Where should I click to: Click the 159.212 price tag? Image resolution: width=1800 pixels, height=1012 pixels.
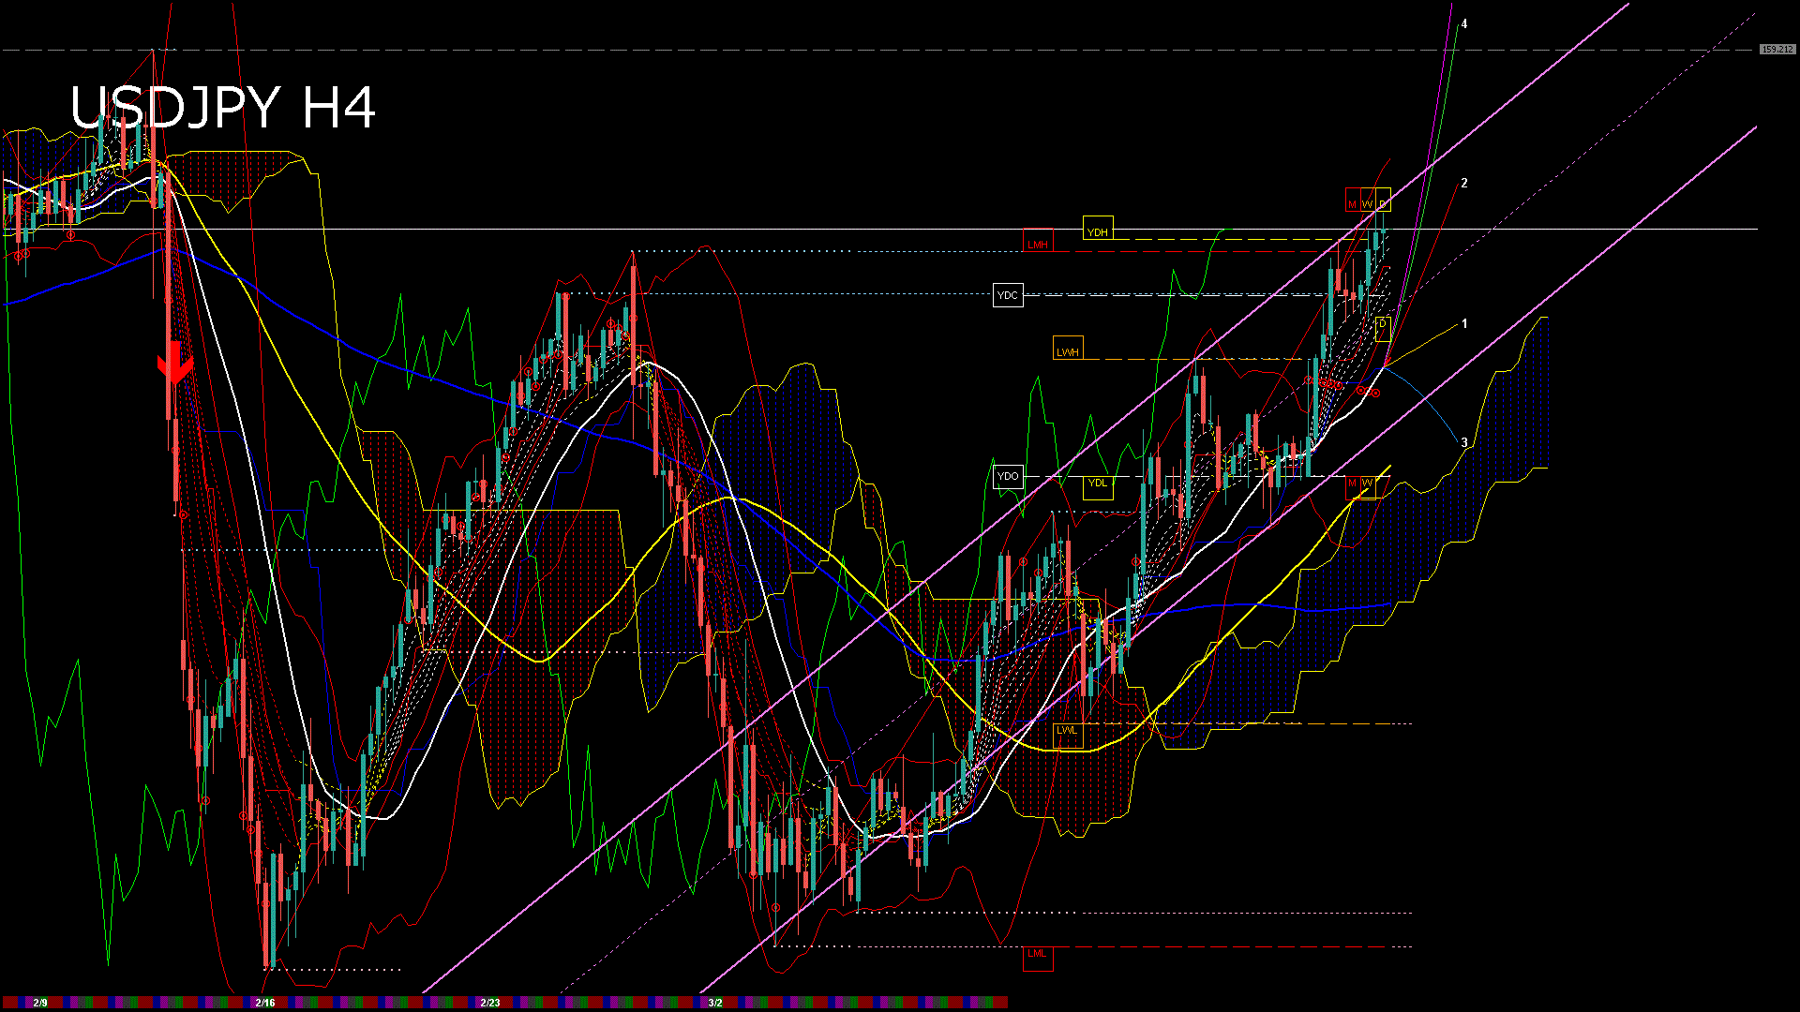coord(1777,50)
